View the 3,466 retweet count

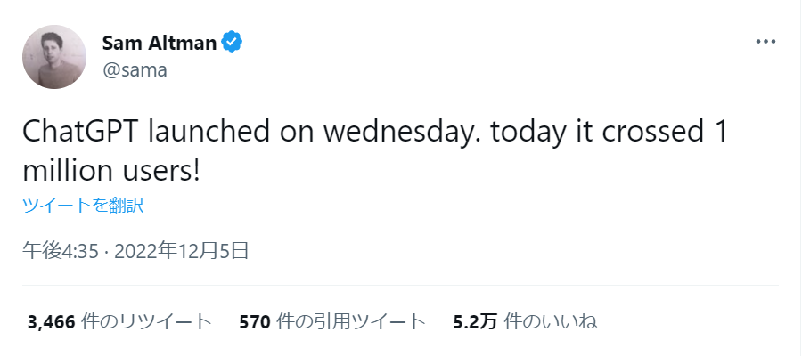(x=53, y=322)
